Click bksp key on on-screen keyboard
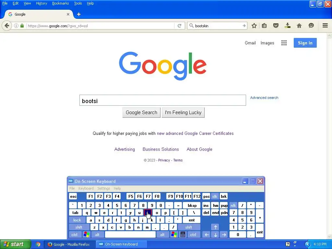Viewport: 332px width, 249px height. (x=192, y=205)
